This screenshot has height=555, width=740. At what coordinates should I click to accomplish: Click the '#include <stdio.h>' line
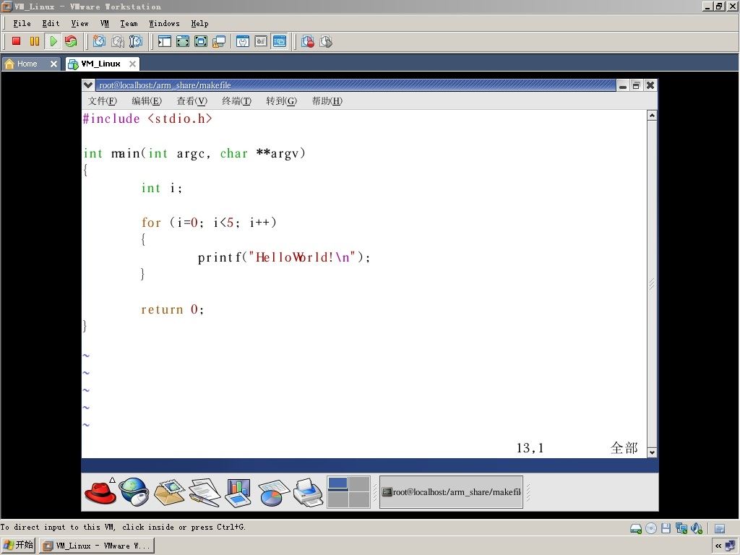click(x=147, y=119)
